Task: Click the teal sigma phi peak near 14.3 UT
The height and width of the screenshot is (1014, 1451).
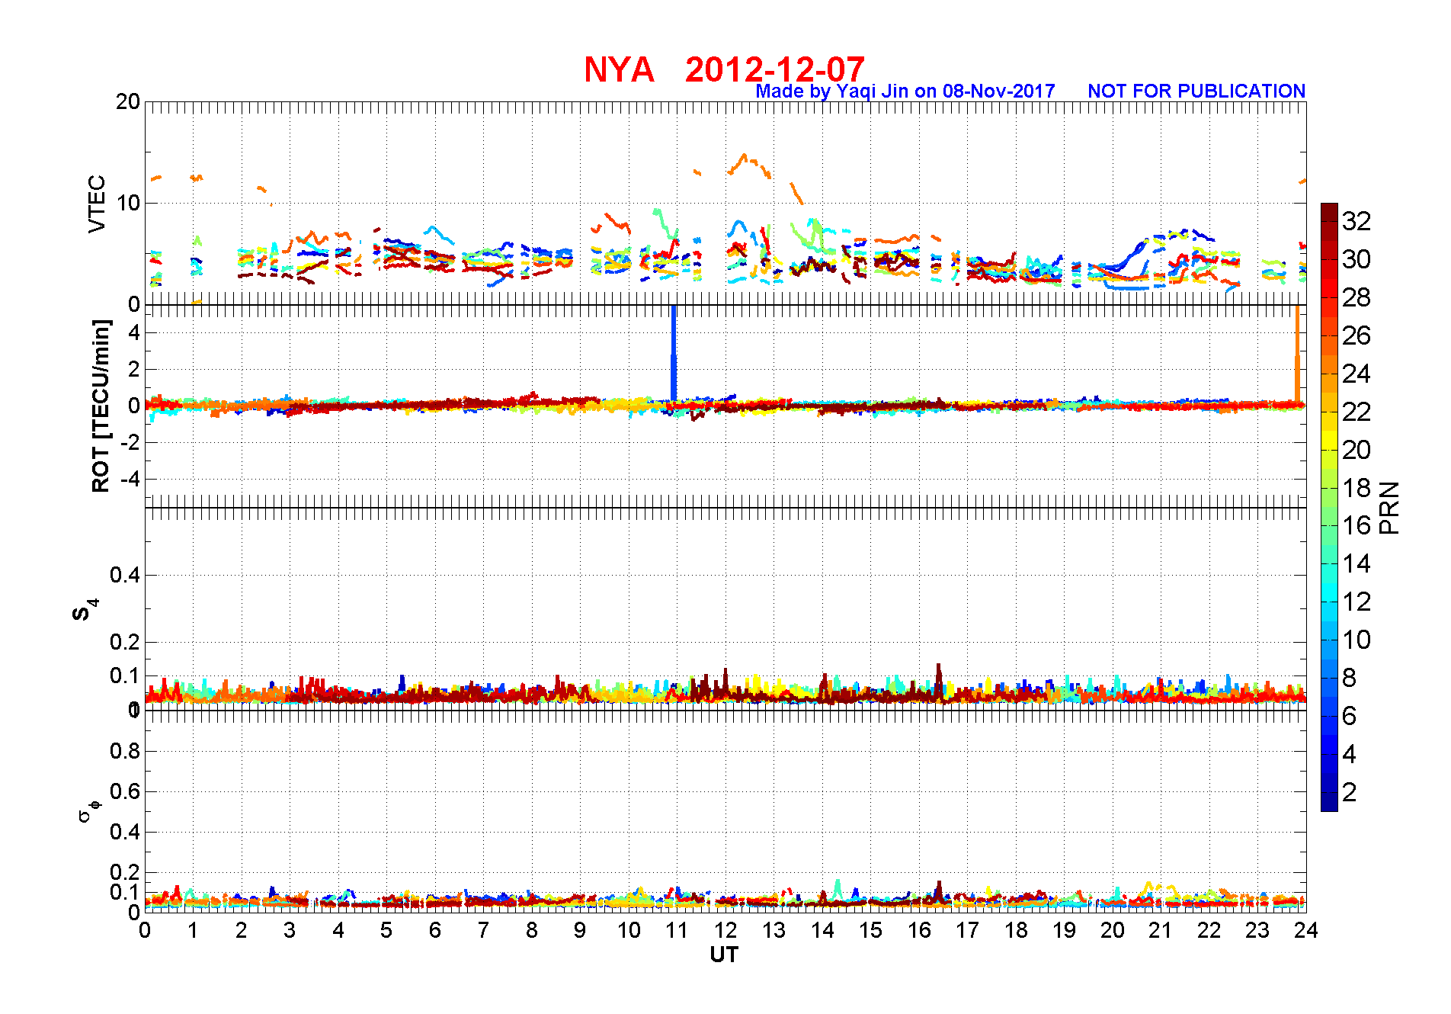Action: (838, 888)
